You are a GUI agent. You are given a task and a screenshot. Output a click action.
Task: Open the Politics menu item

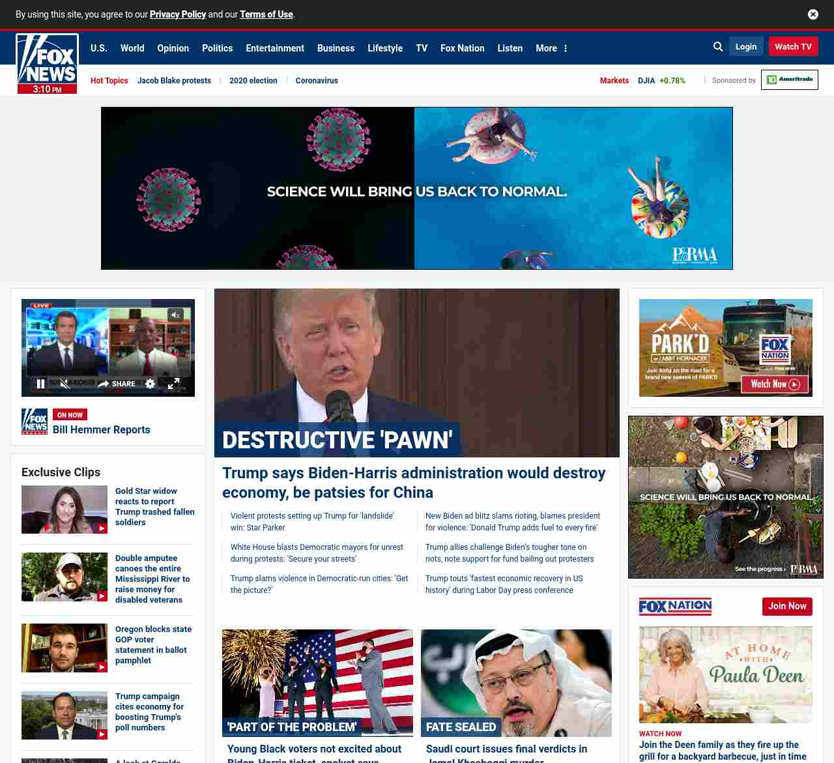(217, 48)
